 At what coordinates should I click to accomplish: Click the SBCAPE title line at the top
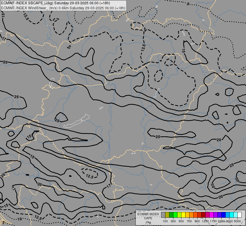(x=55, y=3)
